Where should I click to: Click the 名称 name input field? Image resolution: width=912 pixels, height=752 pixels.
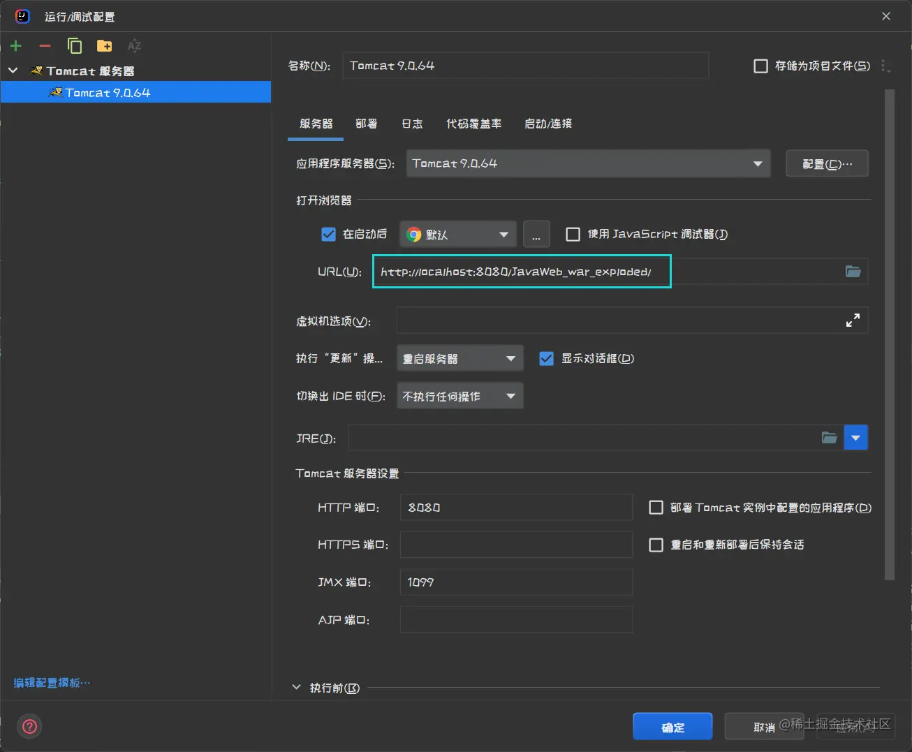525,66
